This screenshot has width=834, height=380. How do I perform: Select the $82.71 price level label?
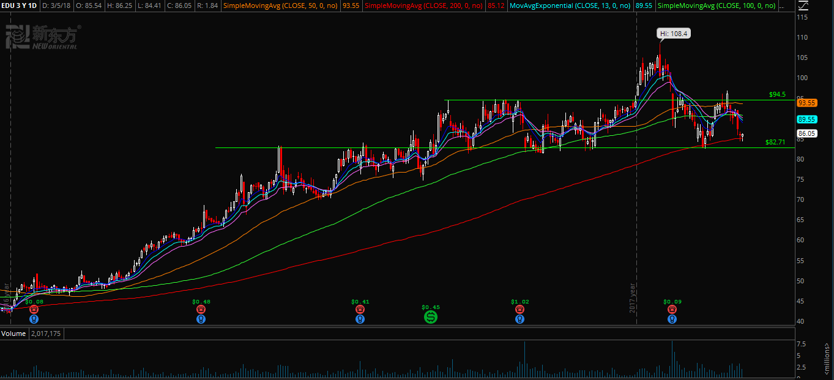(x=775, y=142)
